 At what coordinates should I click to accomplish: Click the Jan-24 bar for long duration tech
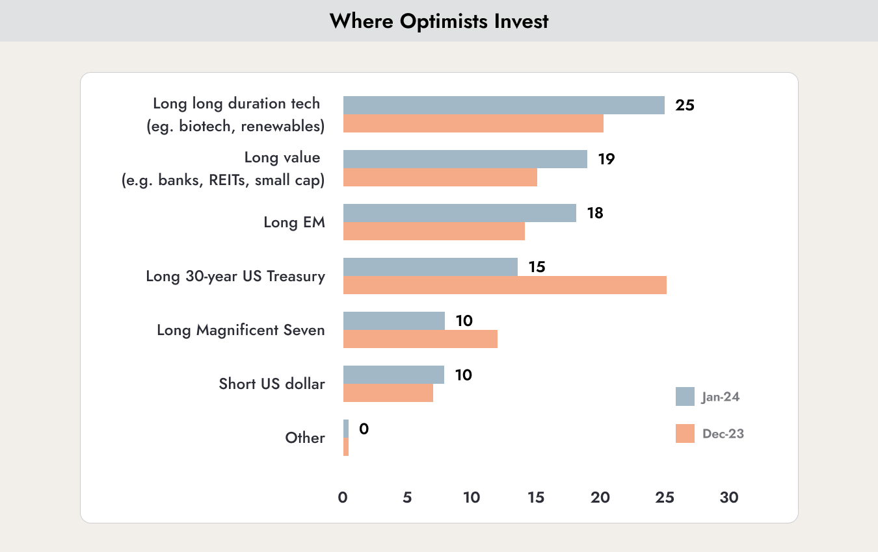[x=504, y=105]
